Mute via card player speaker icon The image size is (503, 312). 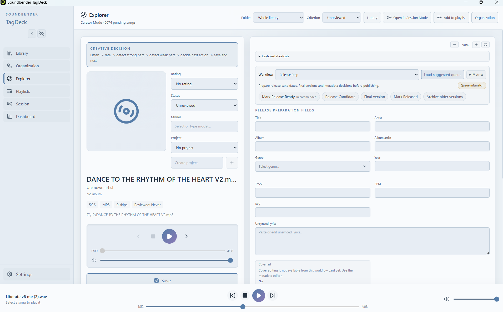[94, 260]
